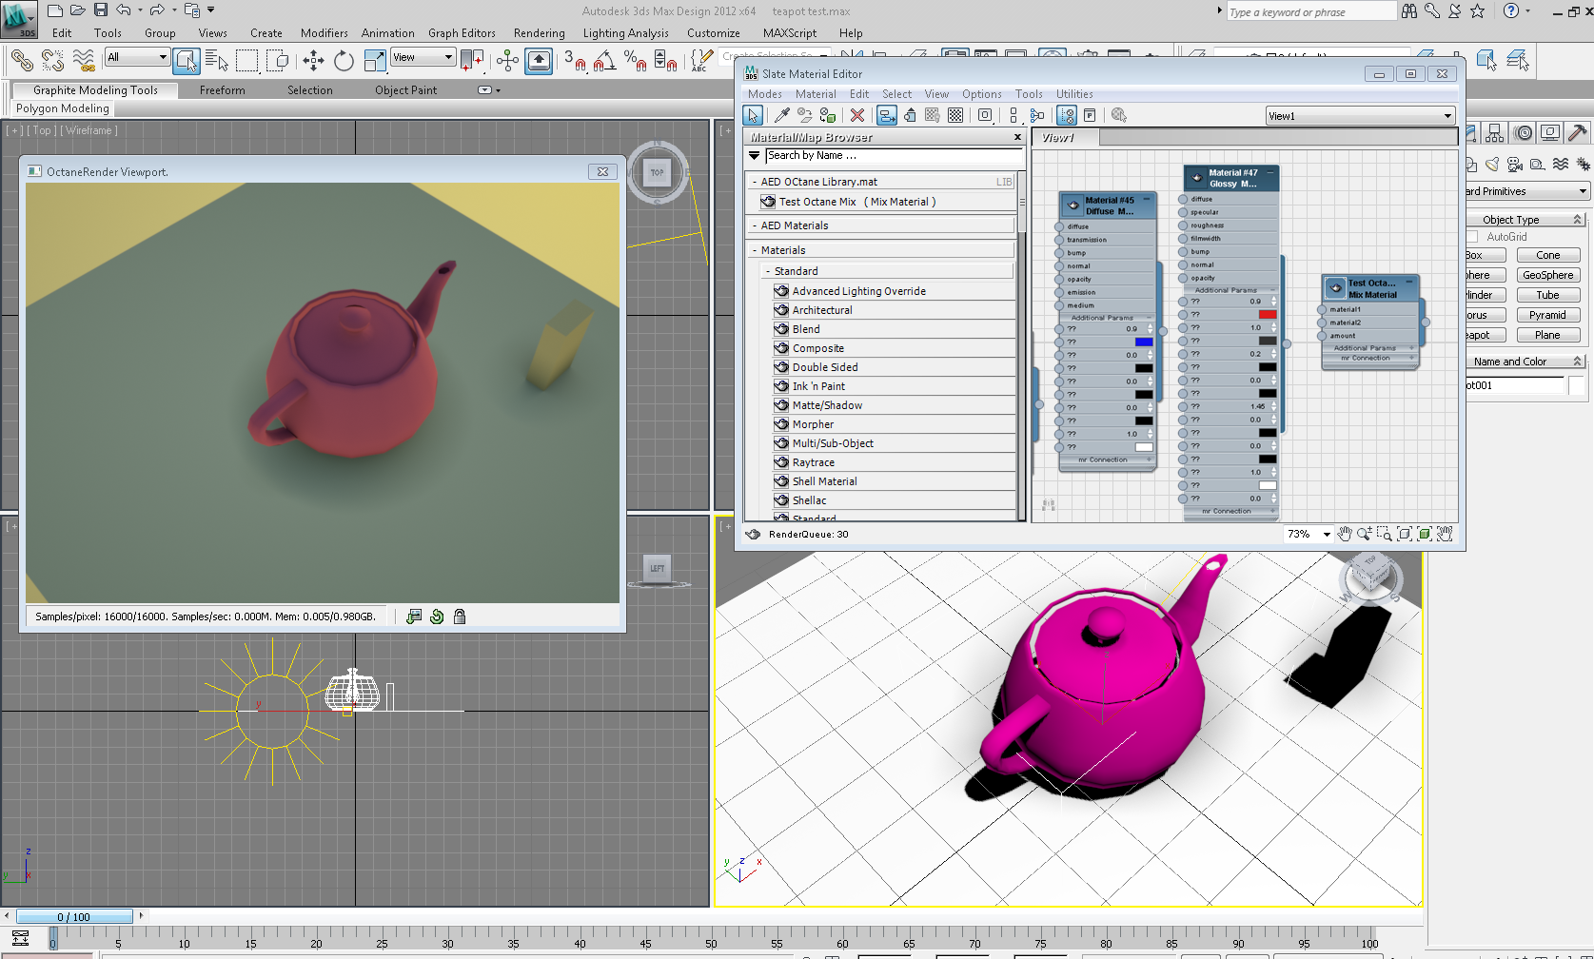Click the Lights category icon in Create panel
Screen dimensions: 1594x959
(x=1492, y=164)
